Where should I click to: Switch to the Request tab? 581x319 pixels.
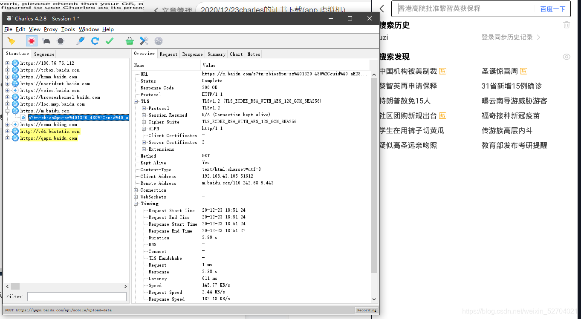(x=168, y=54)
